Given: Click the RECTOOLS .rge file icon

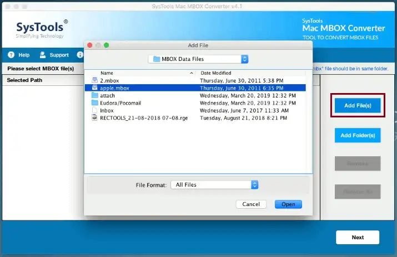Looking at the screenshot, I should click(94, 117).
